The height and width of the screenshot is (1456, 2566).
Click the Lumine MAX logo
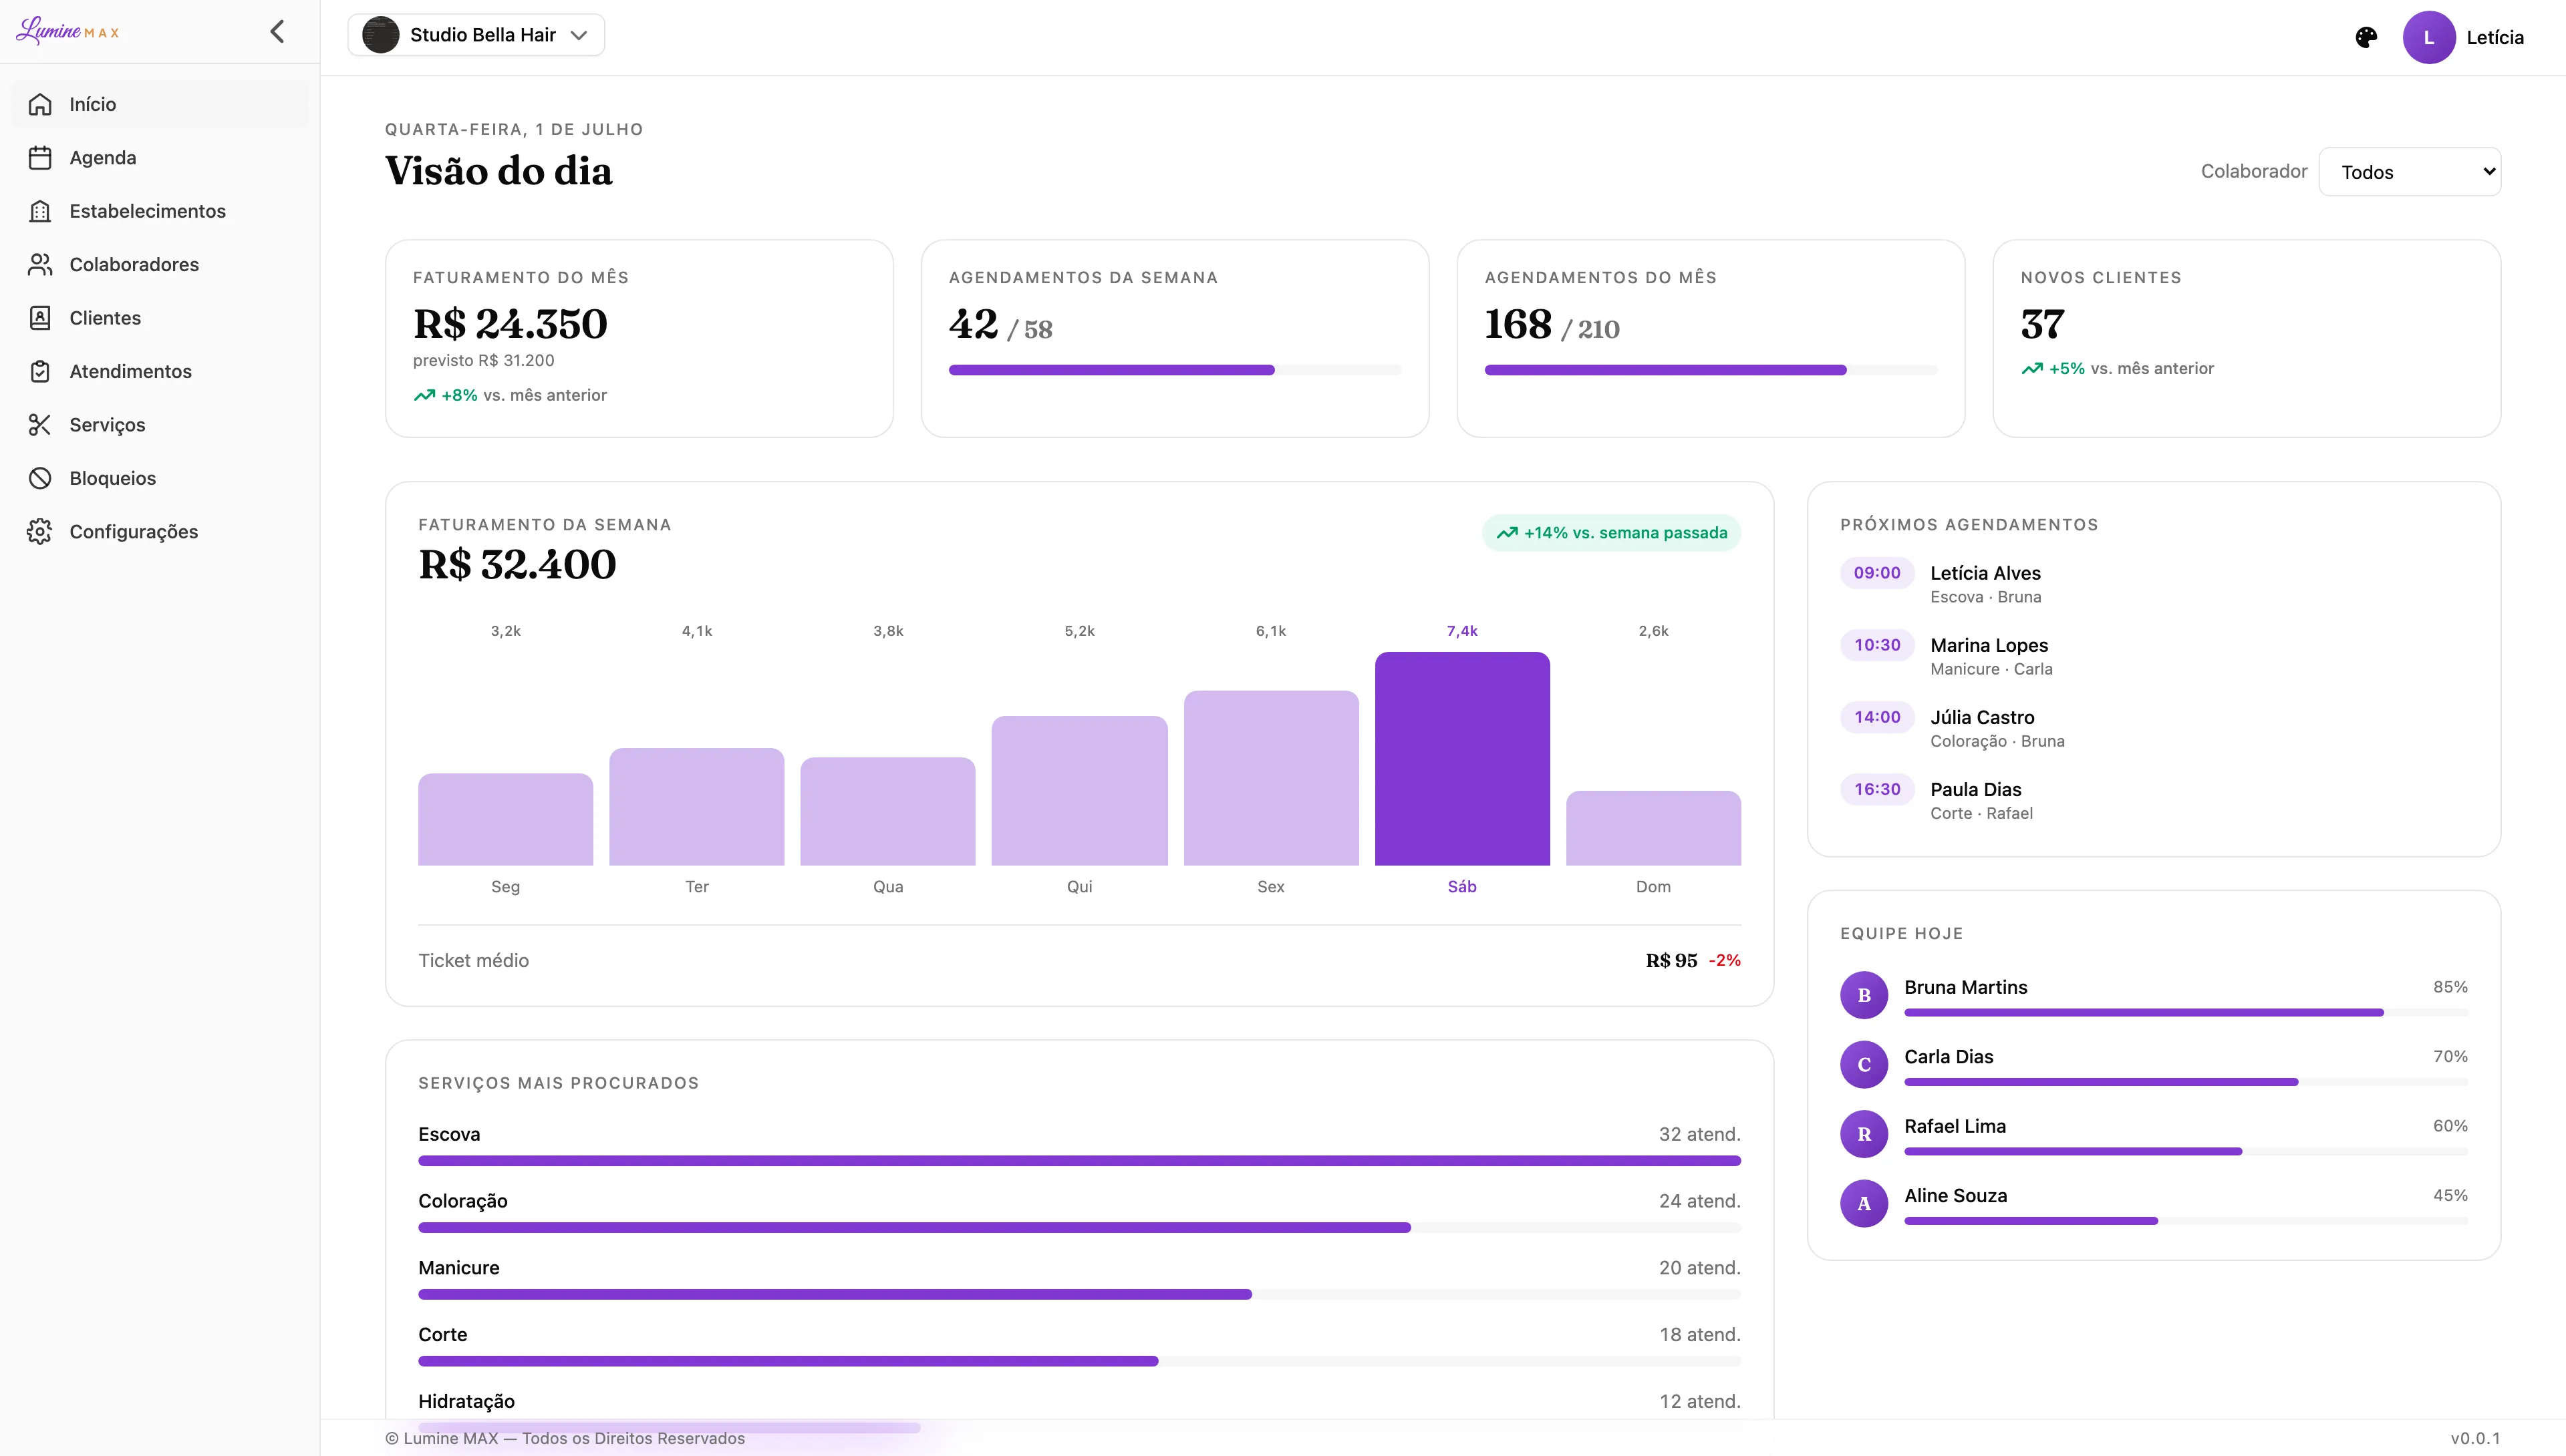pyautogui.click(x=68, y=31)
